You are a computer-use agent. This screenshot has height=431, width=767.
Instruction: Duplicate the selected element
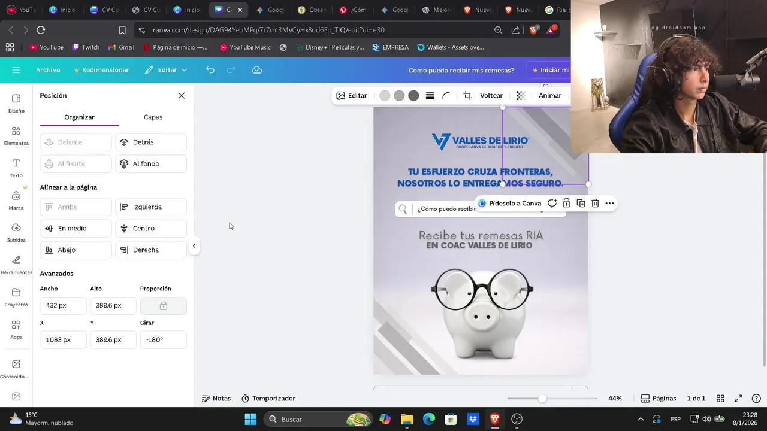(581, 204)
